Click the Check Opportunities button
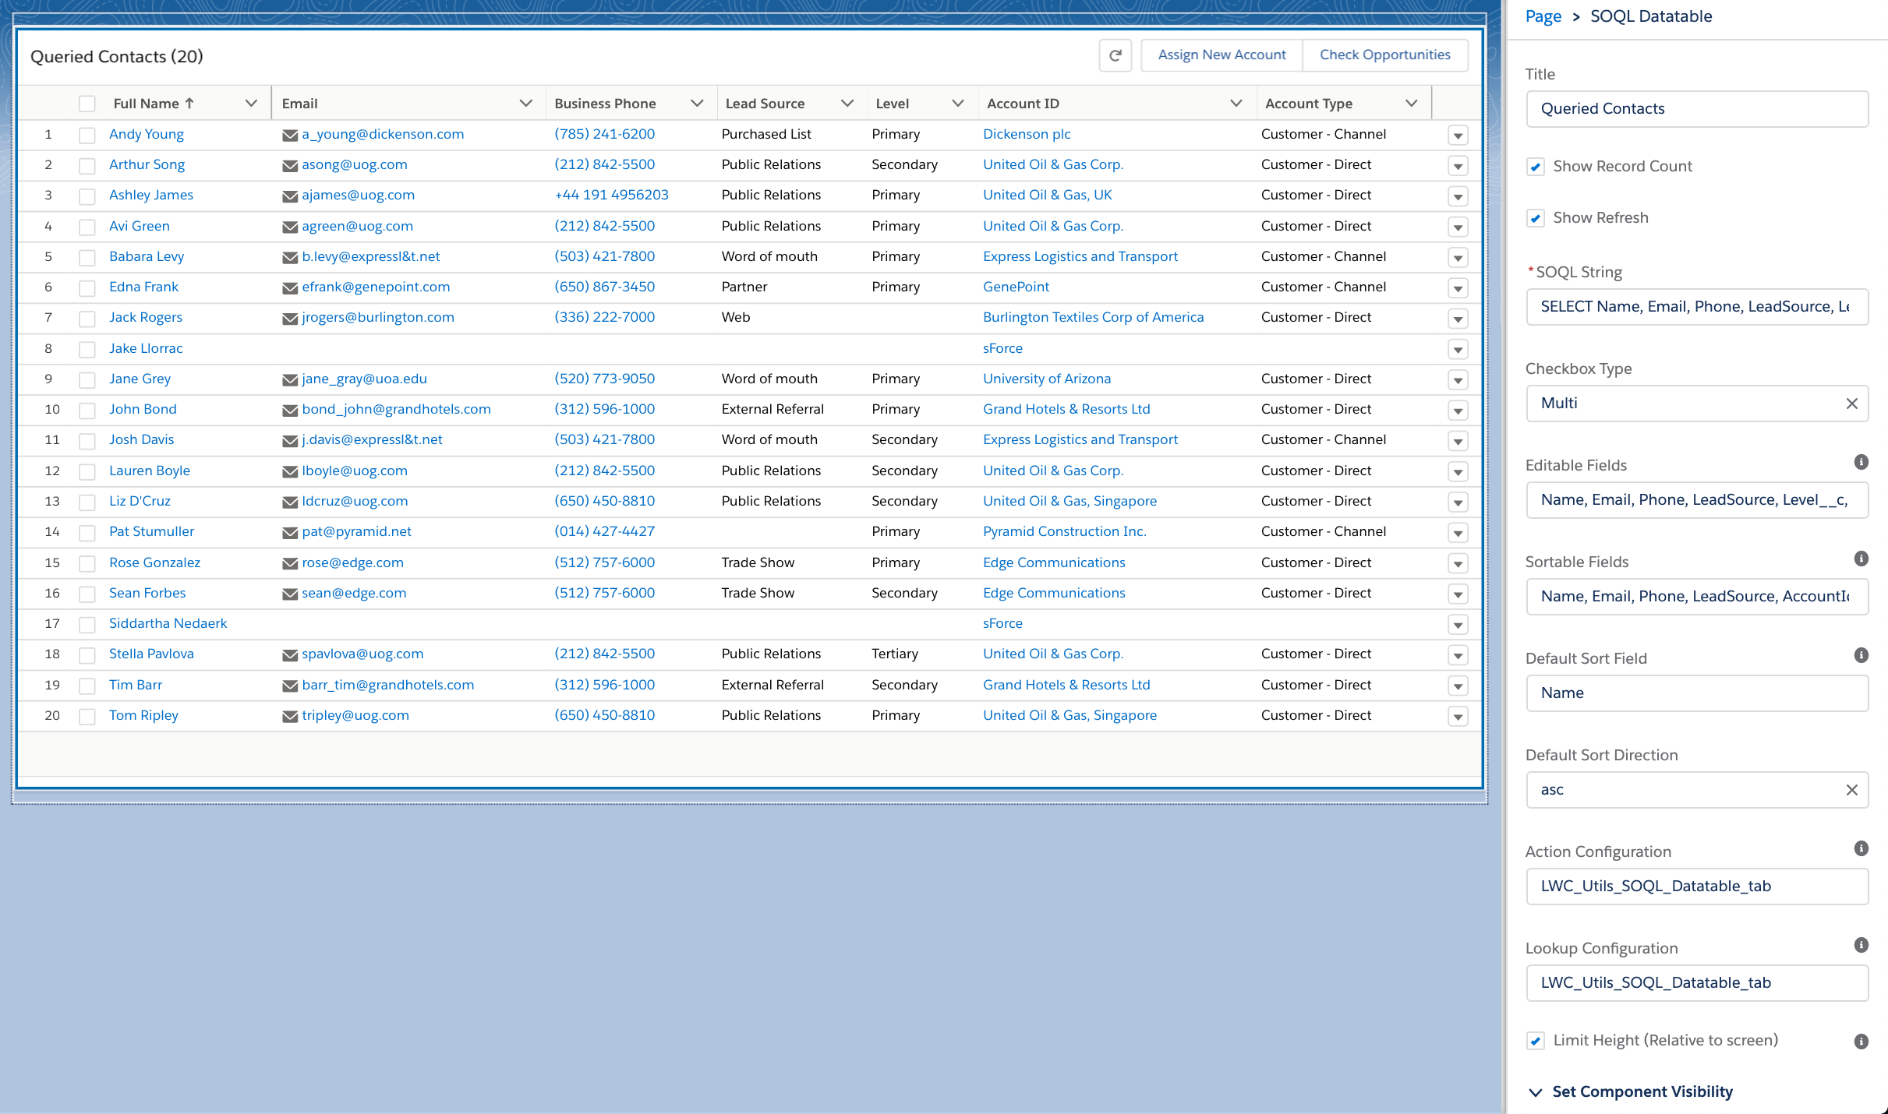1888x1114 pixels. tap(1384, 55)
